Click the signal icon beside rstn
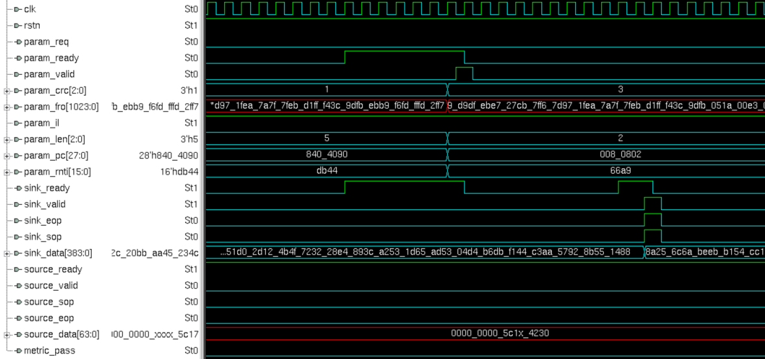Image resolution: width=765 pixels, height=359 pixels. click(x=18, y=25)
